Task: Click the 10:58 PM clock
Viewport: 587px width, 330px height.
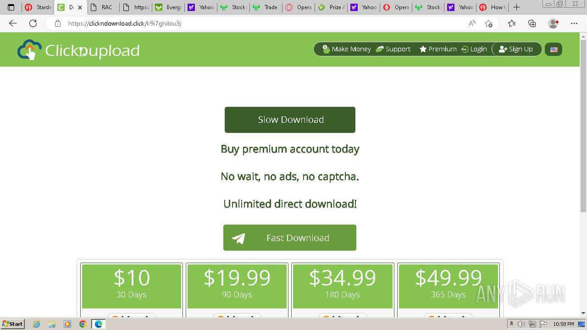Action: coord(564,324)
